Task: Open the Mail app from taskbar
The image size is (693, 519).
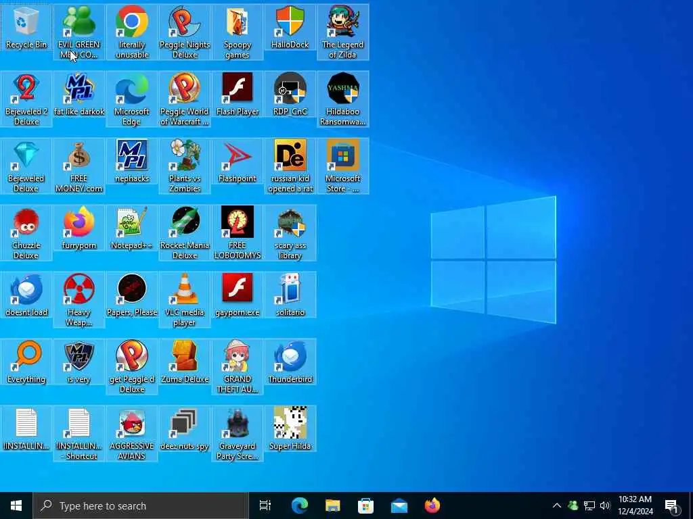Action: coord(399,505)
